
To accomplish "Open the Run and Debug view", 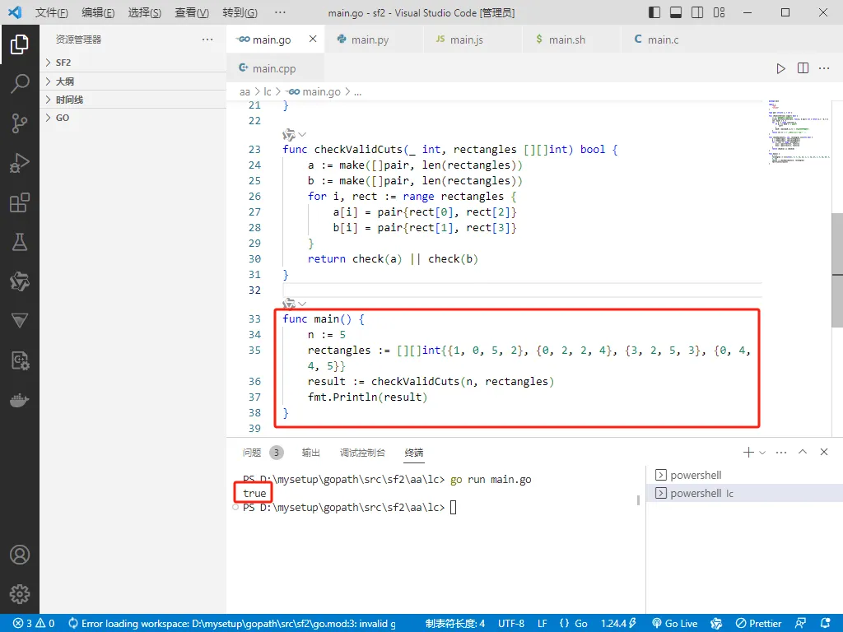I will click(x=20, y=163).
